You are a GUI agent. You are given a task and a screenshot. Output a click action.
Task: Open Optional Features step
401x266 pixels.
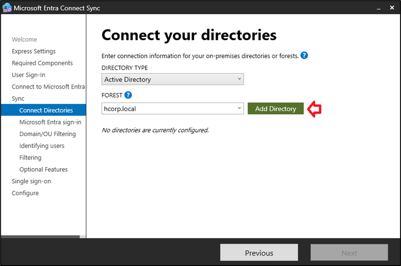[x=43, y=169]
